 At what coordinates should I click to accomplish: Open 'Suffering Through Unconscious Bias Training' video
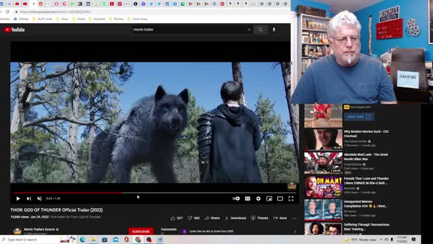tap(367, 227)
